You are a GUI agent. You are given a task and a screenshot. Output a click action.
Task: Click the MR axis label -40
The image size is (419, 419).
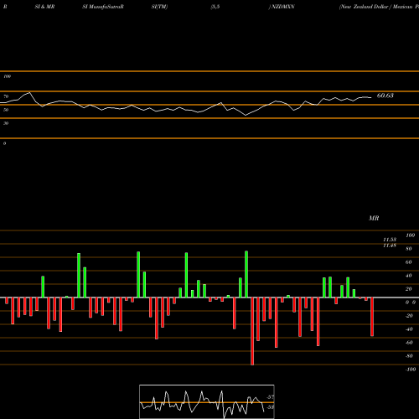point(409,329)
